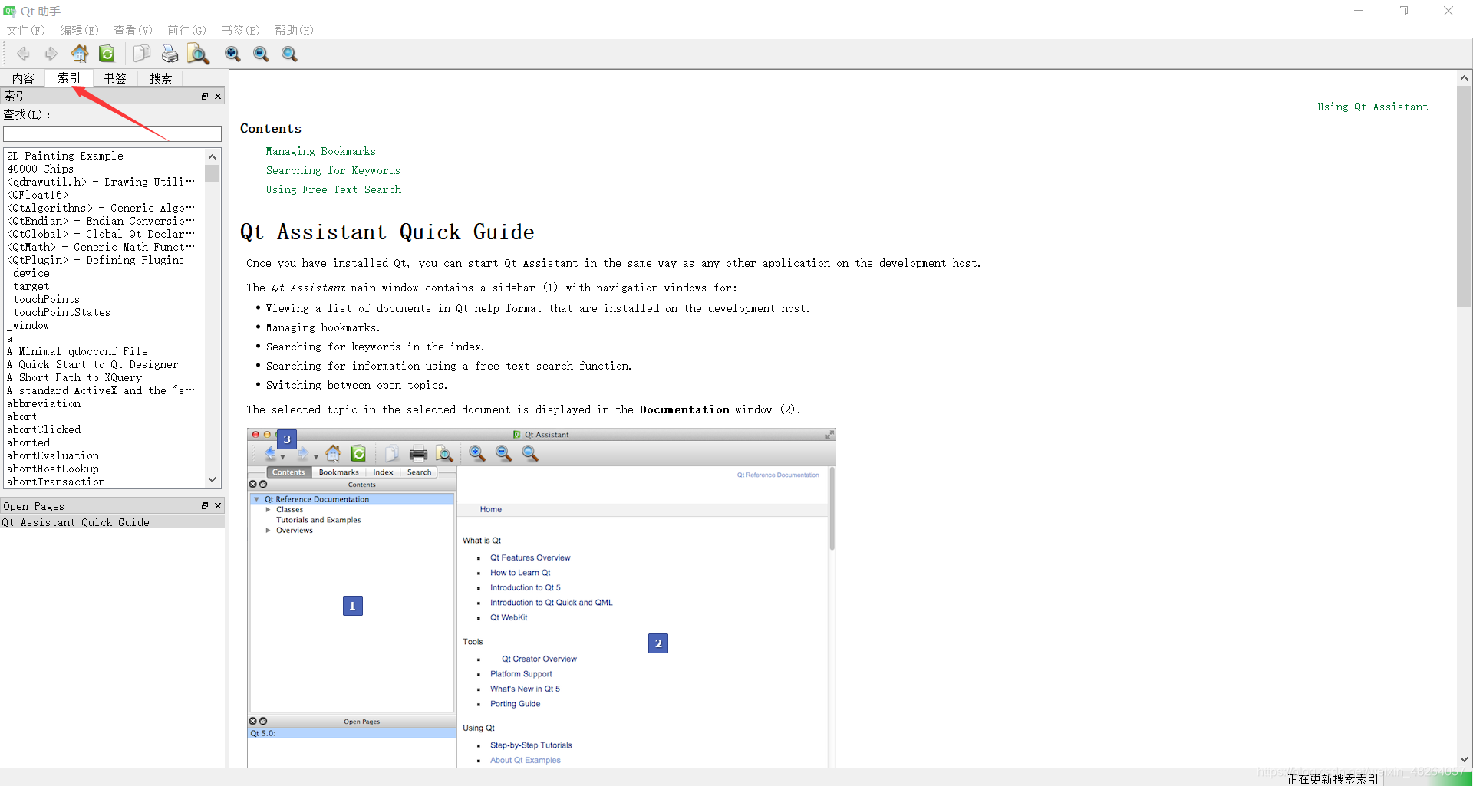Open the 文件(F) menu
Image resolution: width=1473 pixels, height=786 pixels.
point(26,30)
